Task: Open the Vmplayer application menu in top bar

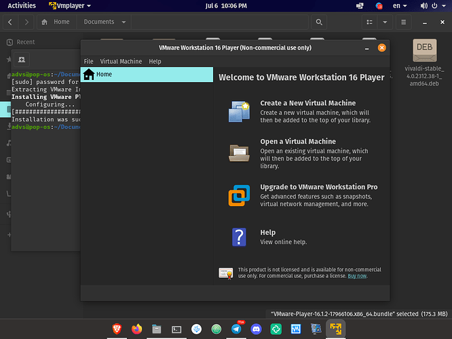Action: (x=70, y=5)
